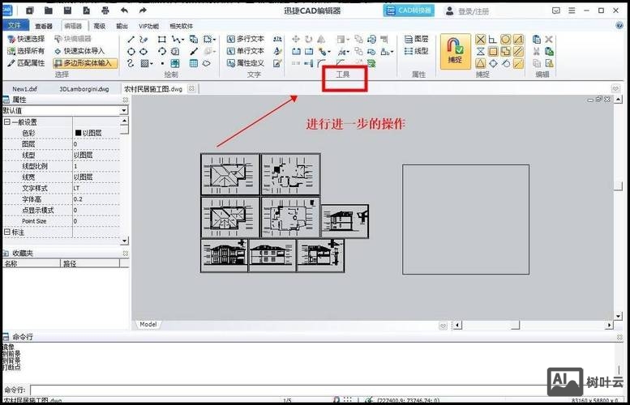Click the Undo arrow icon
This screenshot has width=630, height=405.
(x=124, y=11)
